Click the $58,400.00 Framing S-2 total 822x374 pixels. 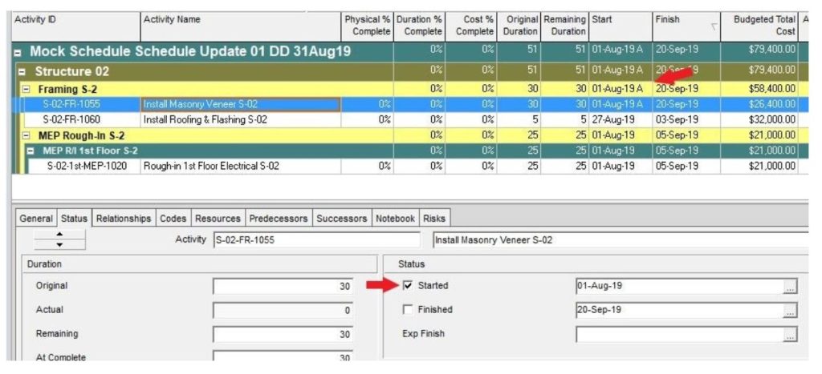pos(759,90)
